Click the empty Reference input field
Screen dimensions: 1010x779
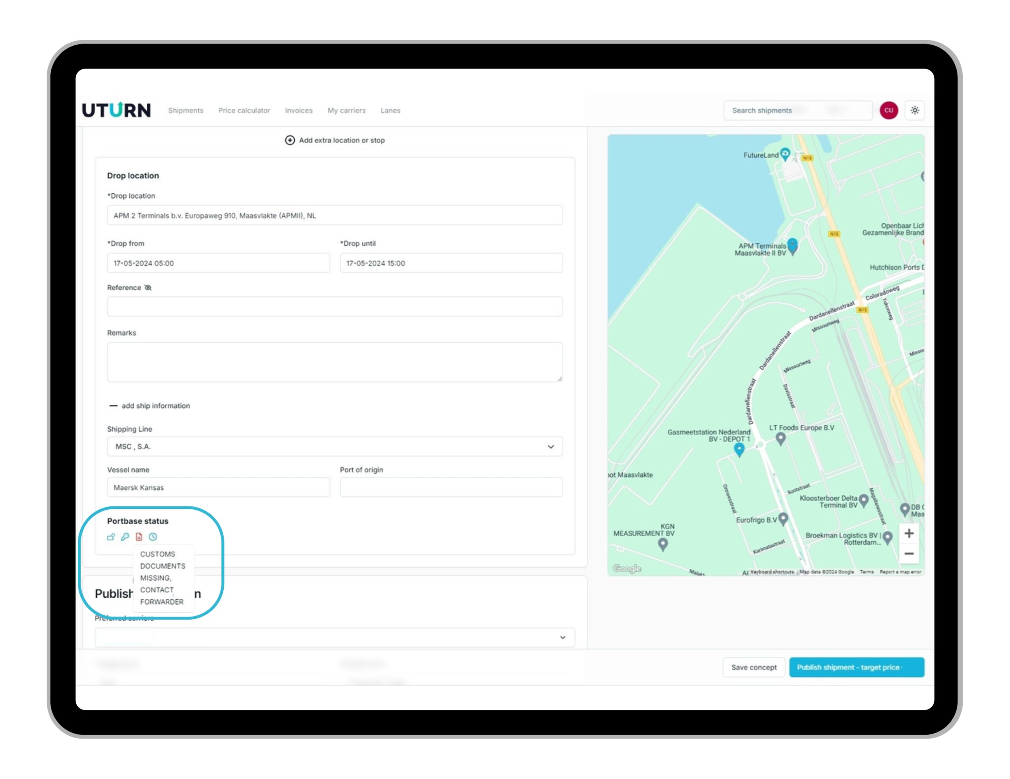[335, 306]
